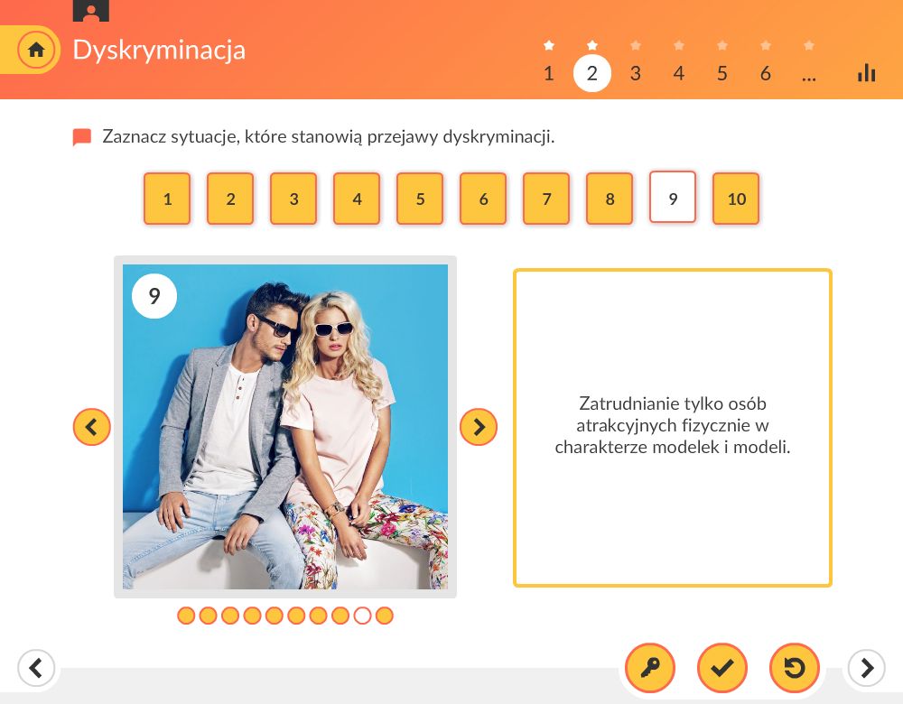The width and height of the screenshot is (903, 704).
Task: Click the star above question number 2
Action: click(592, 43)
